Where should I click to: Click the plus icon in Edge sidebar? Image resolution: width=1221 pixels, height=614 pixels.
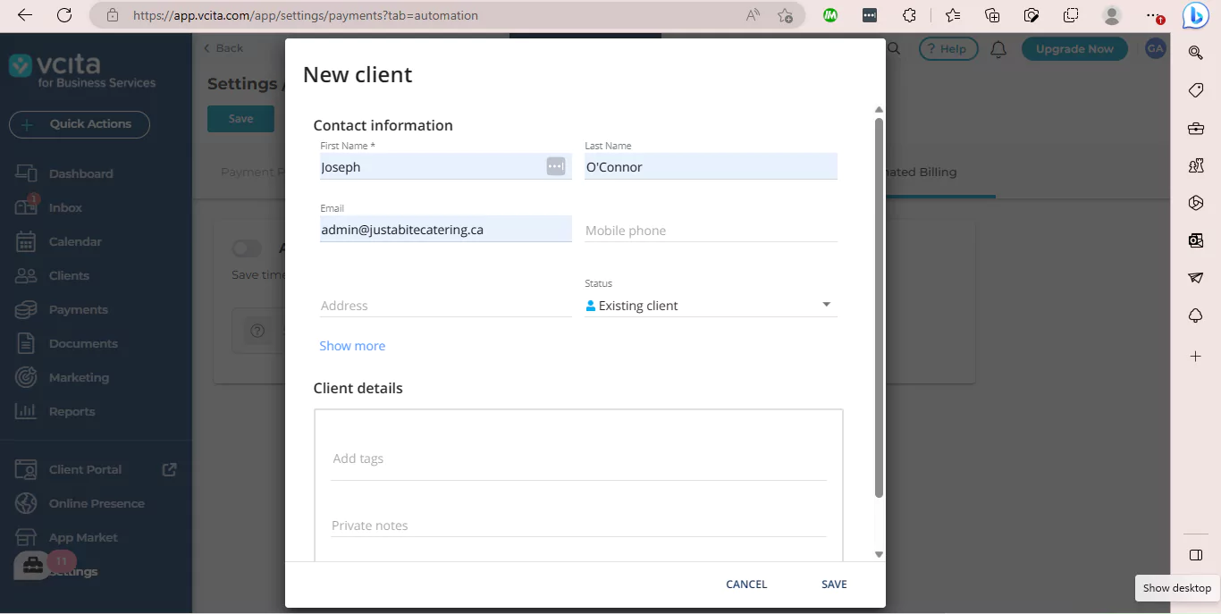click(1196, 356)
